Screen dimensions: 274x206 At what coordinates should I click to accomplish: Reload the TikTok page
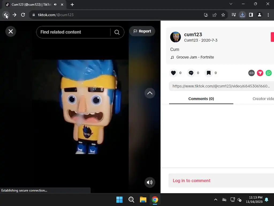click(x=23, y=15)
